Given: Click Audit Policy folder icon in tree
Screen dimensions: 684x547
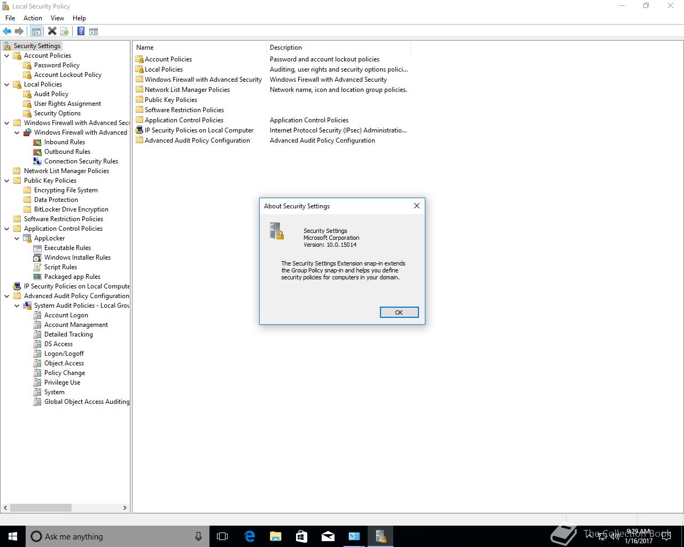Looking at the screenshot, I should pos(27,94).
